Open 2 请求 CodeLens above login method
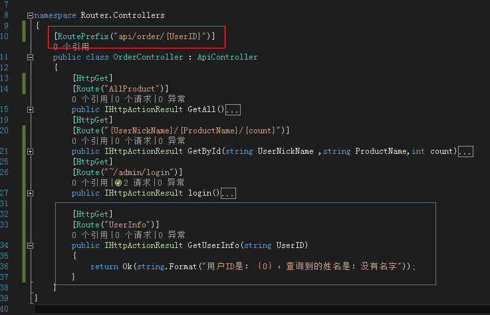The image size is (490, 315). 133,182
